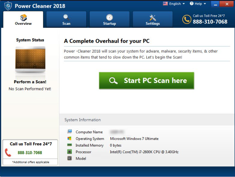Click the Settings wrench icon
The image size is (235, 177).
click(x=153, y=17)
